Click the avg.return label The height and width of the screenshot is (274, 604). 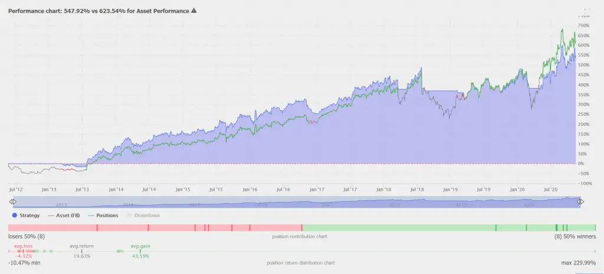tap(81, 246)
